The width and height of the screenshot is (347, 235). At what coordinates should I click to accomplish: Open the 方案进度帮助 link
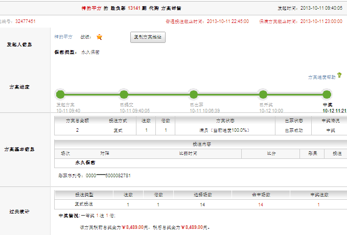click(x=321, y=77)
